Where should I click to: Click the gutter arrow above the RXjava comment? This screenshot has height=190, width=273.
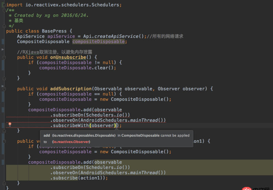pyautogui.click(x=3, y=49)
